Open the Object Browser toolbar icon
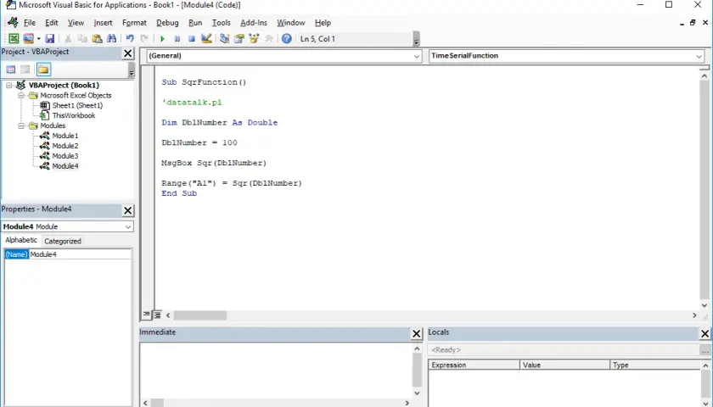713x407 pixels. pos(254,39)
